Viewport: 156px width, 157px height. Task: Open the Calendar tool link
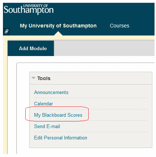click(44, 104)
